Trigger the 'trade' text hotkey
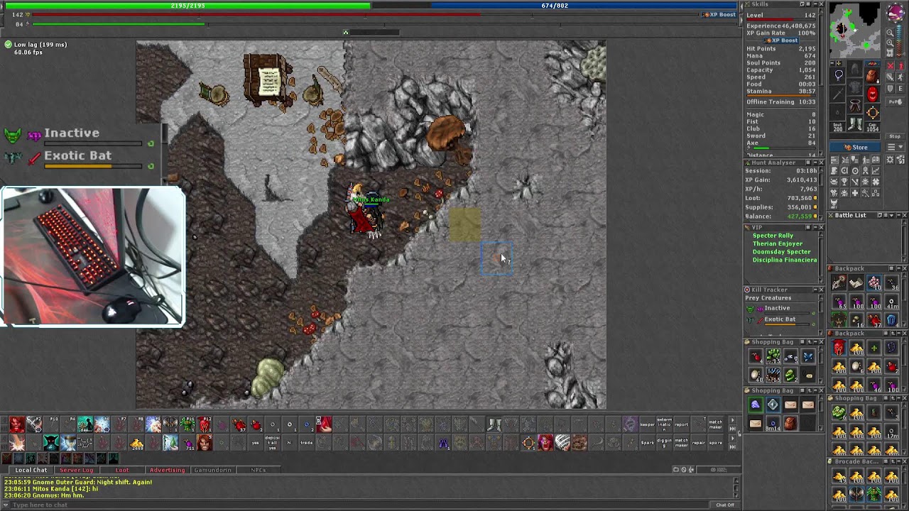909x511 pixels. pos(307,442)
